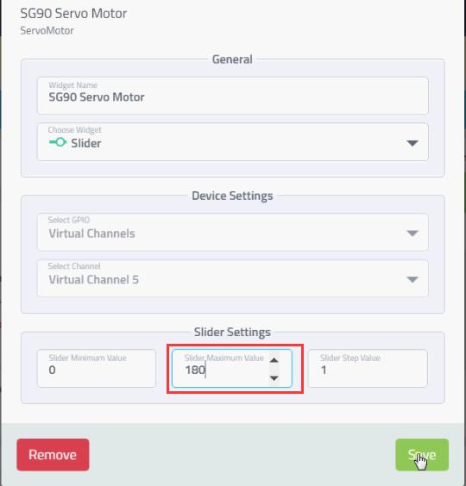The width and height of the screenshot is (466, 486).
Task: Expand the Select GPIO dropdown arrow
Action: point(412,233)
